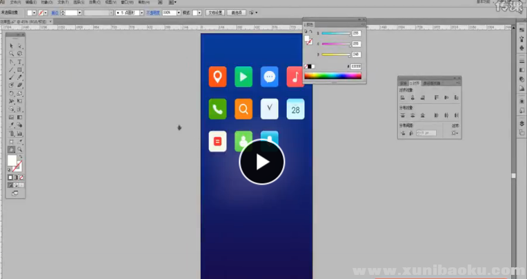Select the red music note app icon
Viewport: 527px width, 279px height.
(x=295, y=76)
